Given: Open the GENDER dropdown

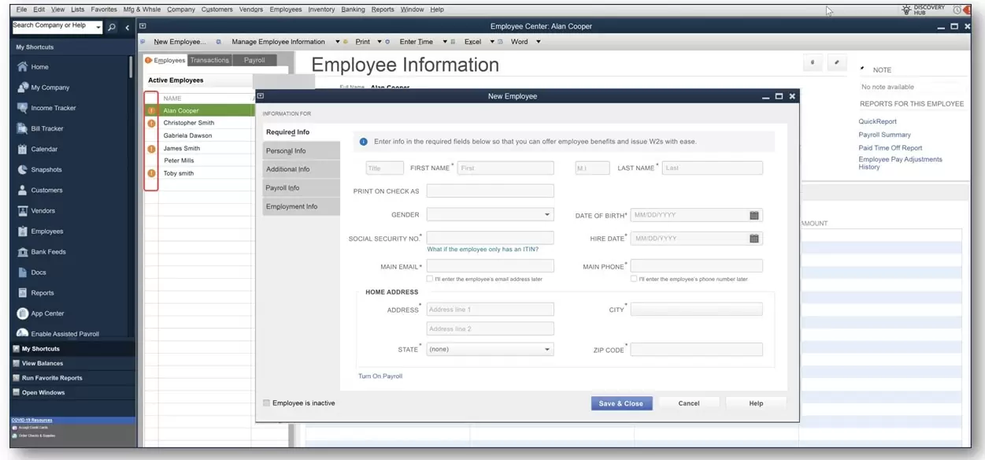Looking at the screenshot, I should (x=547, y=214).
